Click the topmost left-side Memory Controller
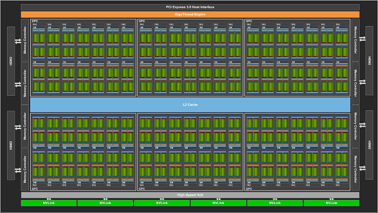The image size is (378, 213). pos(25,40)
